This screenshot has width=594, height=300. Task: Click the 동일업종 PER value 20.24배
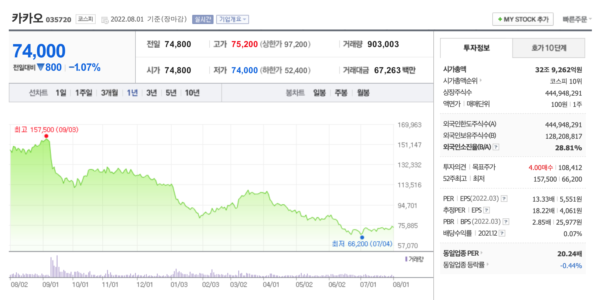click(570, 254)
